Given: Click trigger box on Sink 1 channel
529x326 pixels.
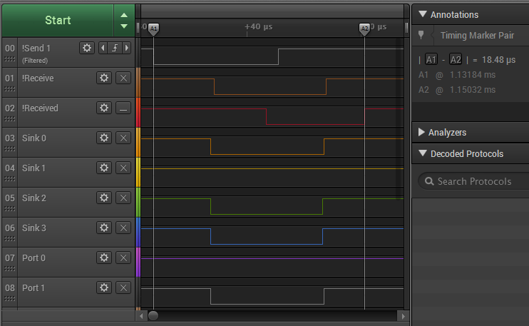Looking at the screenshot, I should point(123,168).
